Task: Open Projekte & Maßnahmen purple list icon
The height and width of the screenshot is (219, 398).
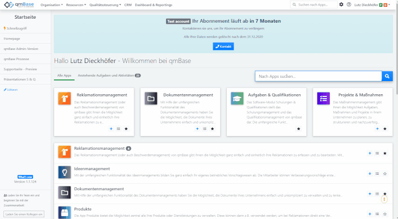Action: click(x=324, y=99)
